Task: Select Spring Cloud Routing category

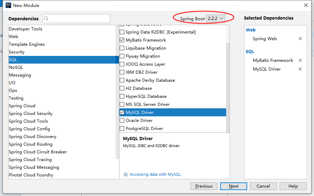Action: (x=62, y=144)
